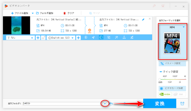
Task: Open the subtitle edit tool
Action: click(x=132, y=37)
